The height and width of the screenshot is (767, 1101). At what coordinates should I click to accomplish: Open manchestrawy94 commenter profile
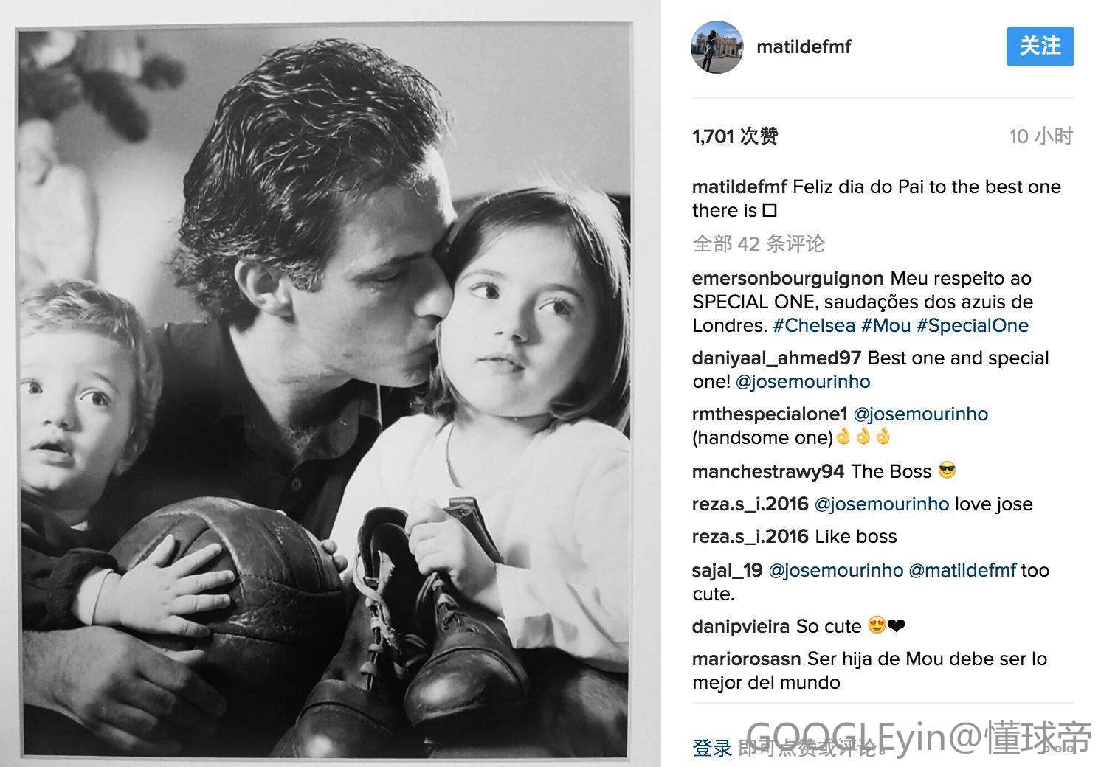coord(768,471)
